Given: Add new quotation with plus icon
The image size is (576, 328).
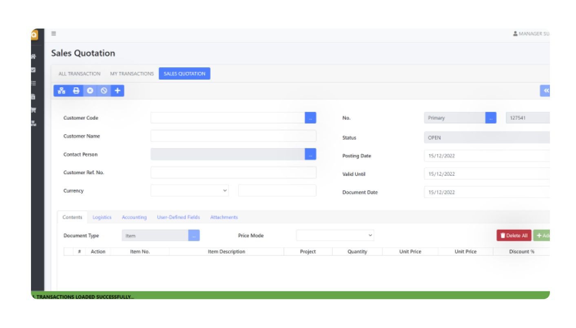Looking at the screenshot, I should point(117,91).
